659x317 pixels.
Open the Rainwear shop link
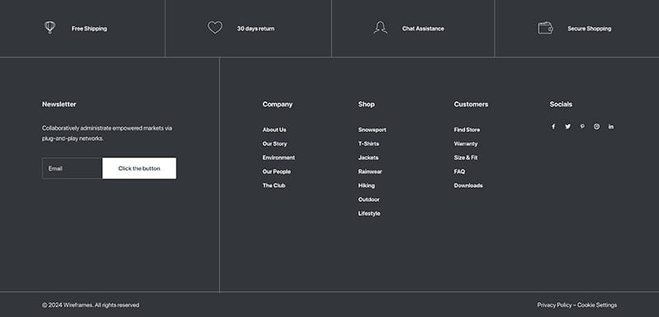[x=370, y=171]
